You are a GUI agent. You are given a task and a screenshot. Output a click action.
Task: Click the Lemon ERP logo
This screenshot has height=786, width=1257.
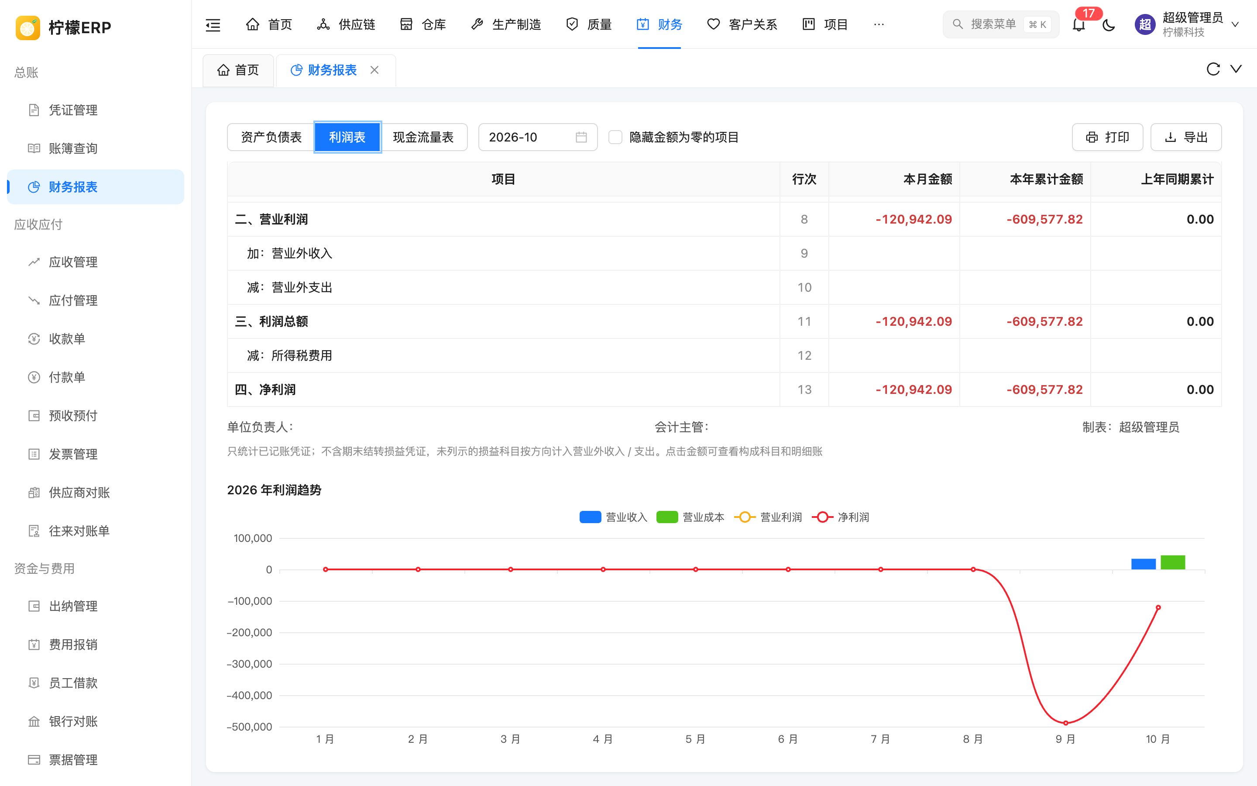pyautogui.click(x=28, y=27)
